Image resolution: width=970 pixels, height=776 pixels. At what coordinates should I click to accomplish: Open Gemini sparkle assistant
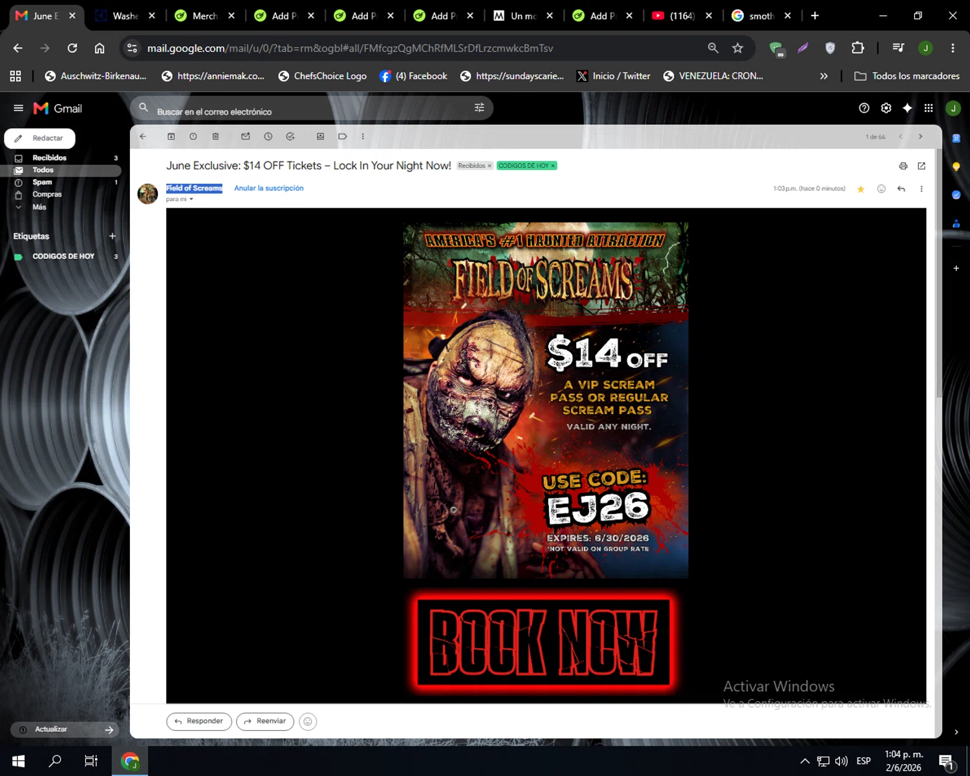click(x=907, y=108)
